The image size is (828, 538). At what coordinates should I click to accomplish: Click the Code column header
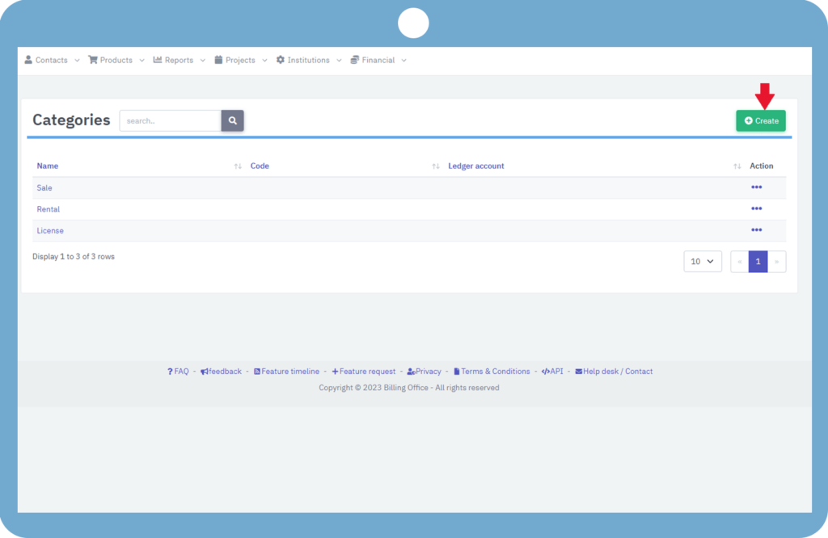(260, 166)
